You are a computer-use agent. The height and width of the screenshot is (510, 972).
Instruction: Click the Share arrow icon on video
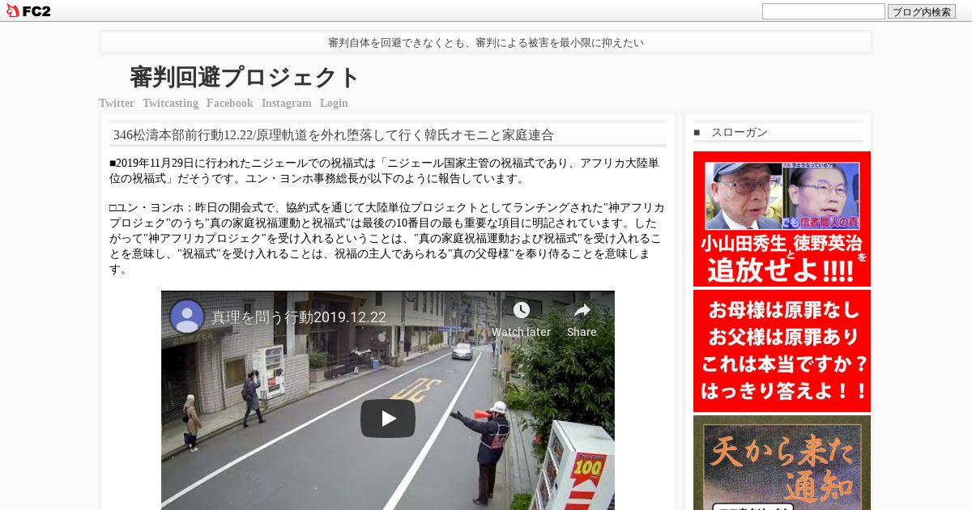(582, 310)
